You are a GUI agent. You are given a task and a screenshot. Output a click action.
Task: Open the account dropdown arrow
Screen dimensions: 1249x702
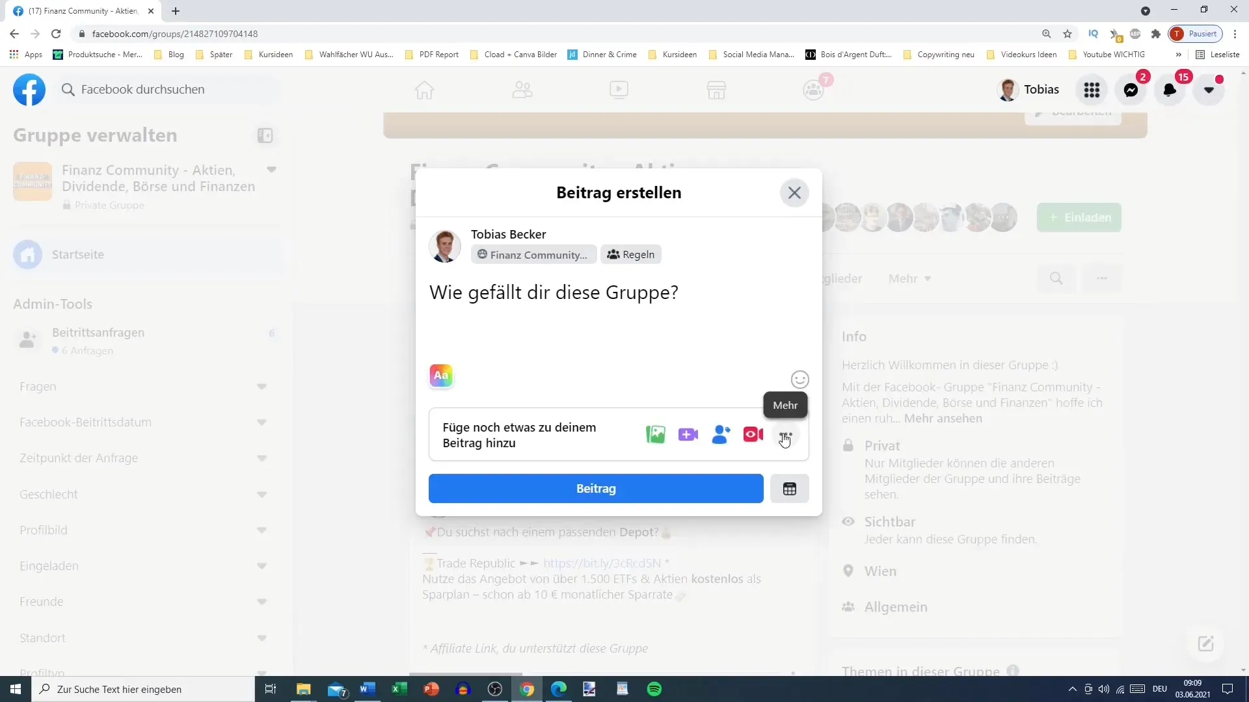click(1209, 90)
